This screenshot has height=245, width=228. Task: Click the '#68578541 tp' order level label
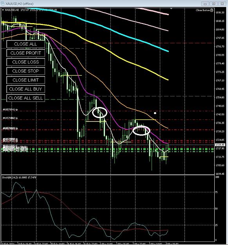click(10, 110)
